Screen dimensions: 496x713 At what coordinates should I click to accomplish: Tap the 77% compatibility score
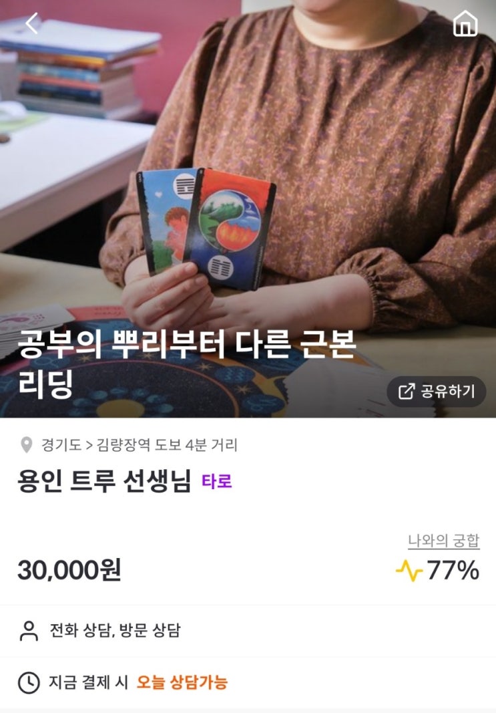pyautogui.click(x=453, y=570)
